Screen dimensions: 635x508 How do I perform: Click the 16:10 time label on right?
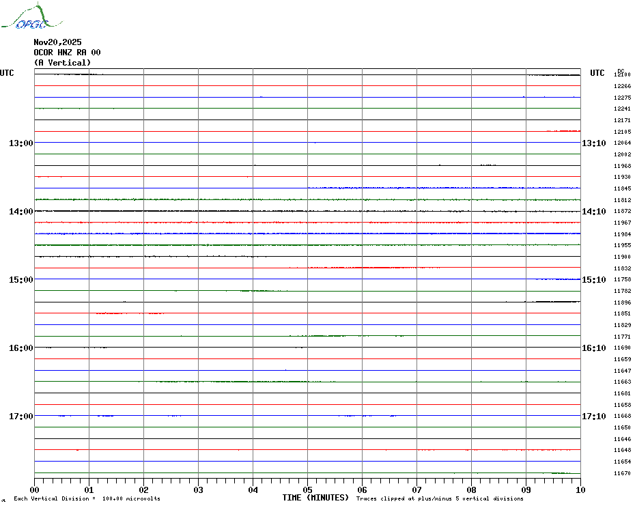click(593, 348)
